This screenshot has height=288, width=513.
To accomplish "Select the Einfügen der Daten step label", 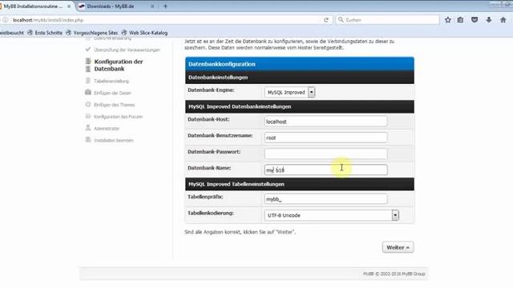I will pyautogui.click(x=112, y=93).
